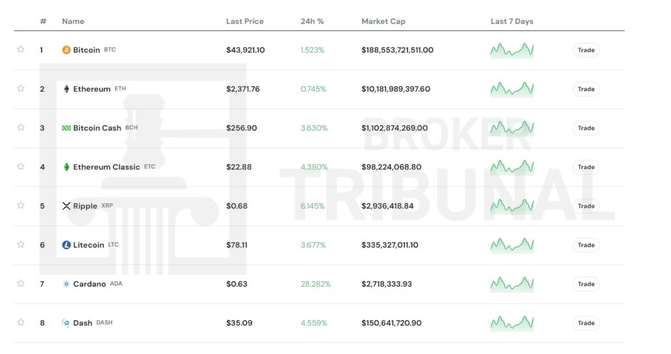
Task: Click the Bitcoin name text
Action: (x=87, y=50)
